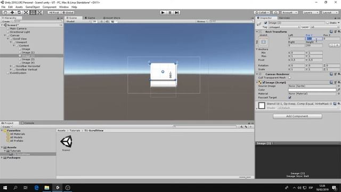This screenshot has width=341, height=192.
Task: Expand Scrollbar Vertical in Hierarchy
Action: [11, 70]
